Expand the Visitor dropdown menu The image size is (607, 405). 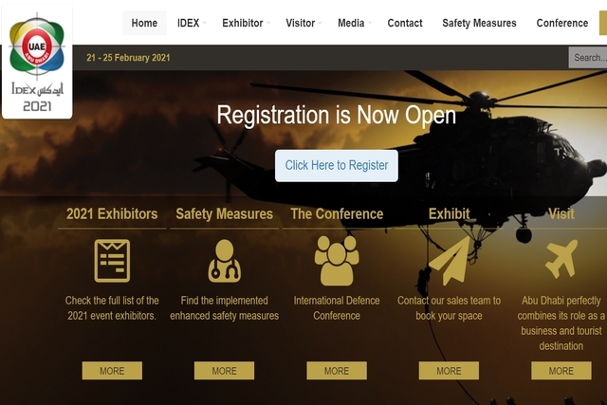[303, 23]
